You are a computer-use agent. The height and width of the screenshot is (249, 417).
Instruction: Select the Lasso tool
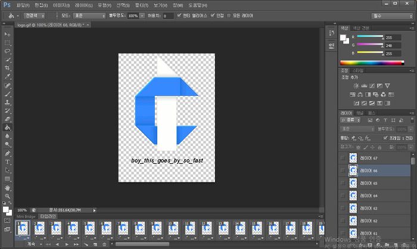point(7,51)
